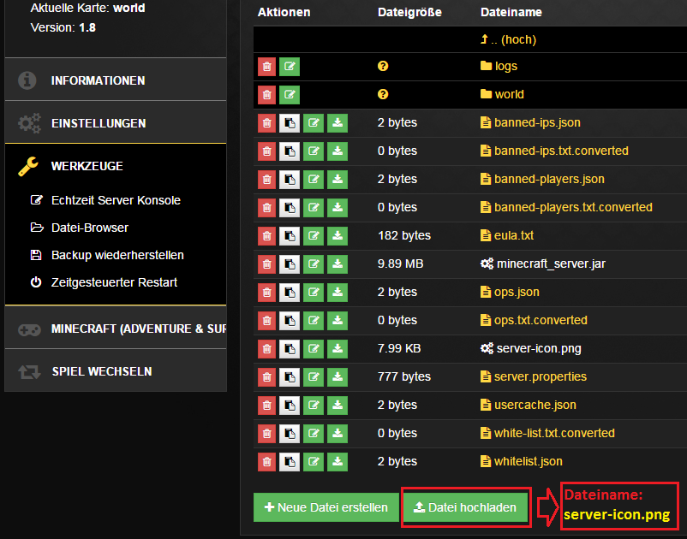
Task: Edit the eula.txt file
Action: (314, 236)
